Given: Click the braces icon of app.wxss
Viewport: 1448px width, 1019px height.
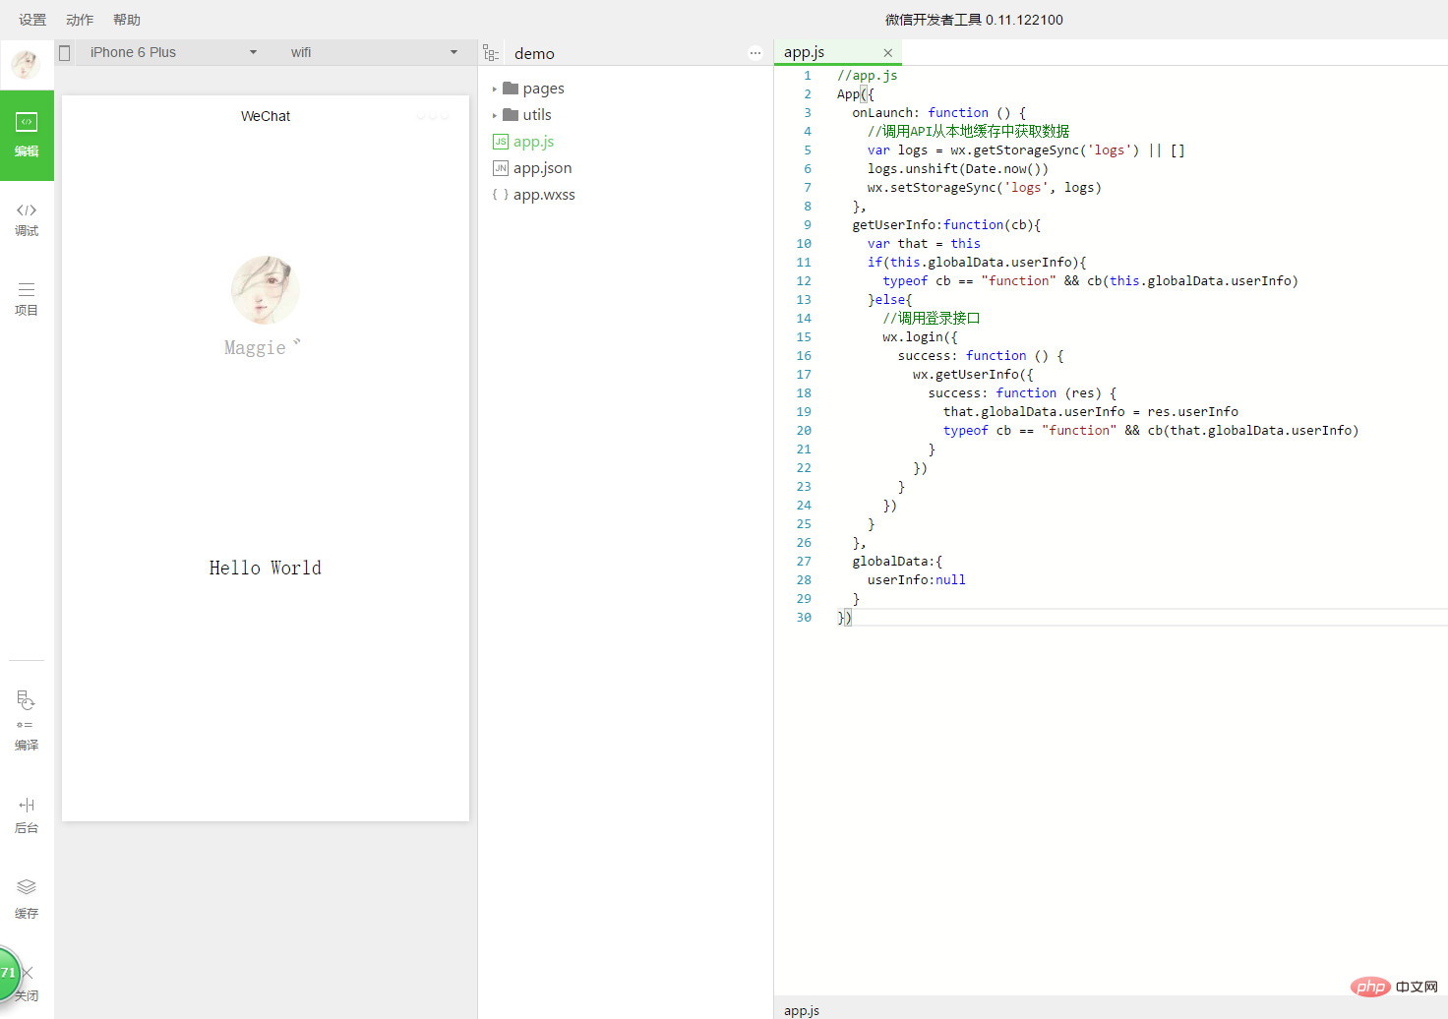Looking at the screenshot, I should click(501, 195).
